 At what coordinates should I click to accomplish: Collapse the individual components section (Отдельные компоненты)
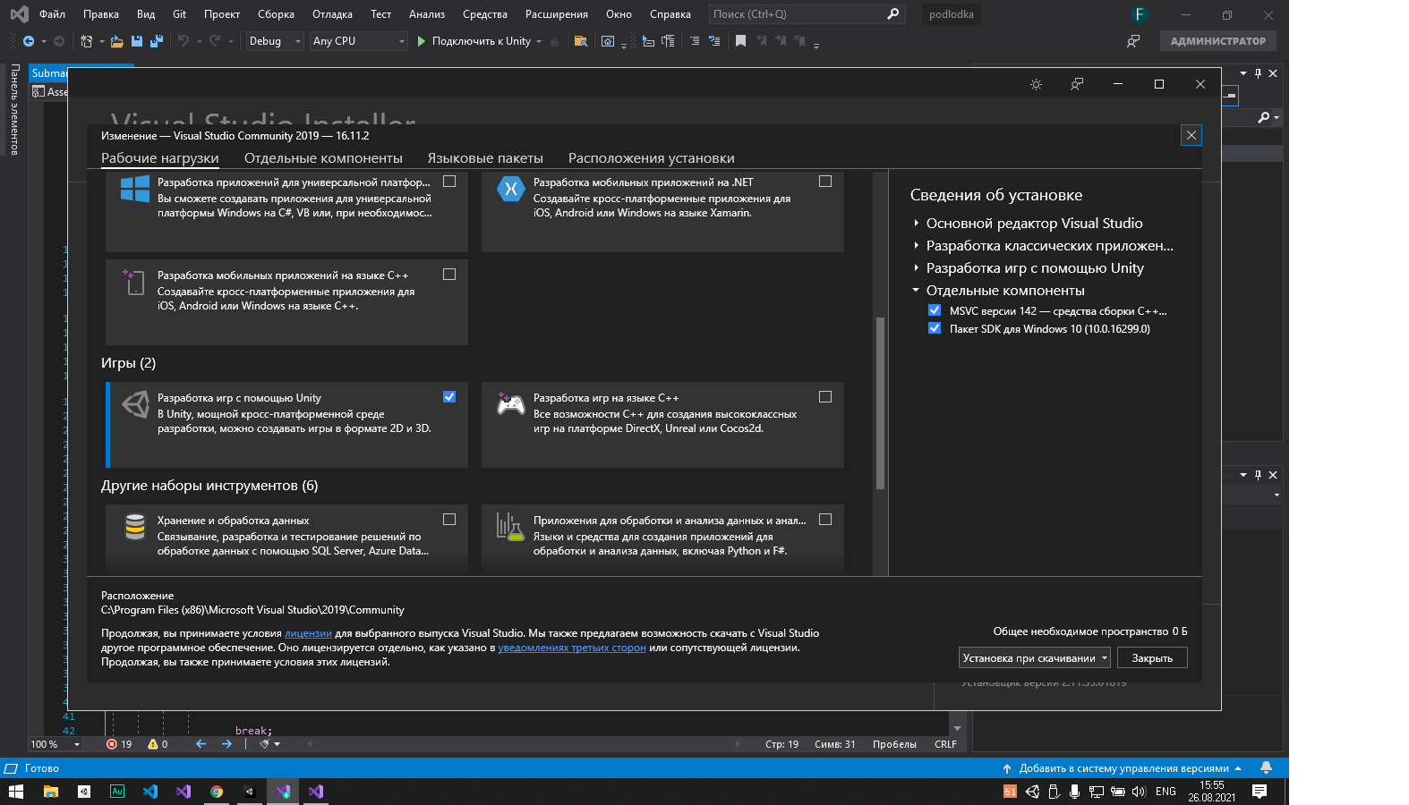916,290
